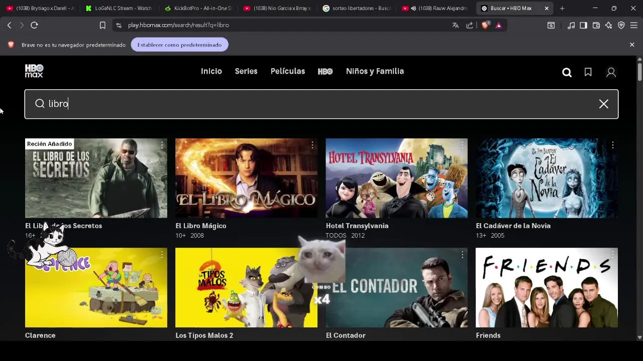
Task: Reload the page with refresh icon
Action: 34,25
